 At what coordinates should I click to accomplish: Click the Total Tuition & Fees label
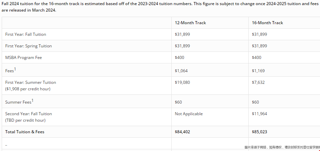coord(25,132)
